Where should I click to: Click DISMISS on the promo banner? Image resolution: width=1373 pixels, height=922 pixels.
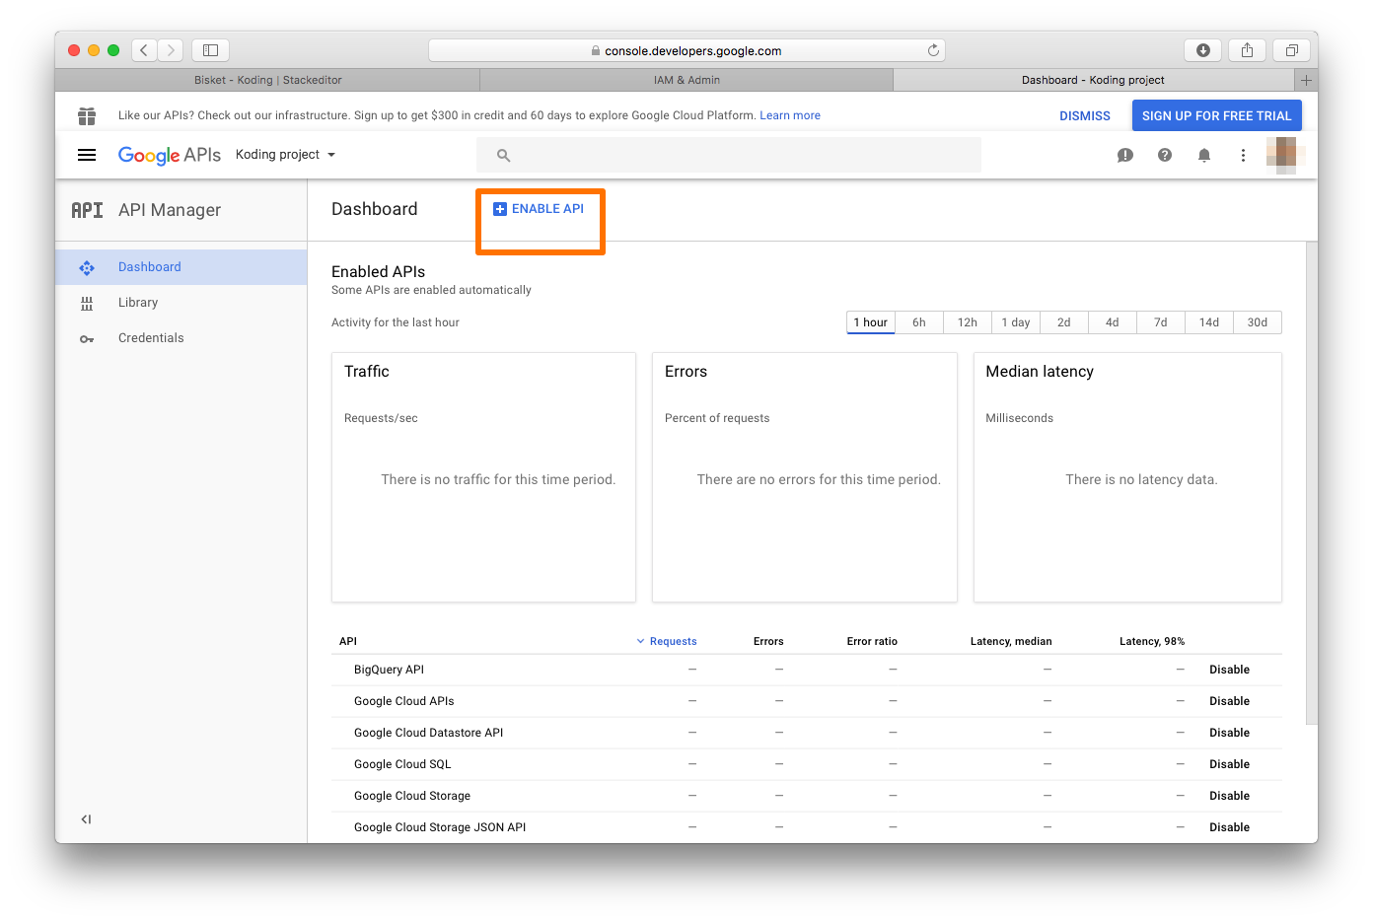tap(1085, 116)
